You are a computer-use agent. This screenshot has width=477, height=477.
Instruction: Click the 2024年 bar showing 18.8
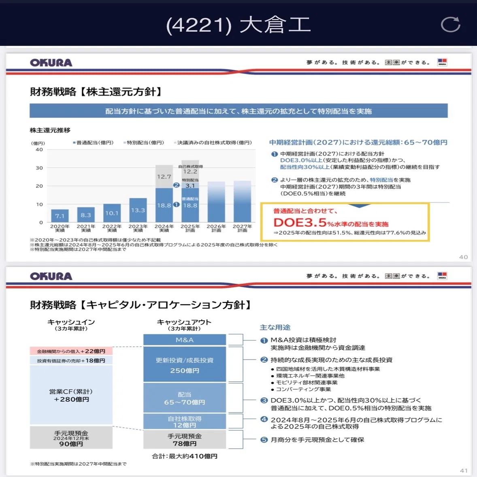pos(164,205)
